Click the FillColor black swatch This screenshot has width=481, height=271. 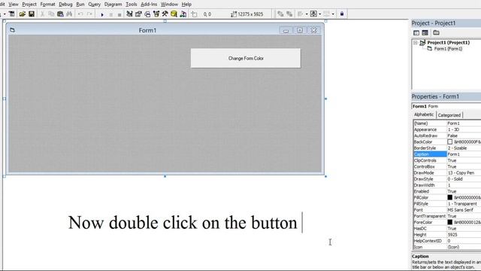click(x=449, y=197)
